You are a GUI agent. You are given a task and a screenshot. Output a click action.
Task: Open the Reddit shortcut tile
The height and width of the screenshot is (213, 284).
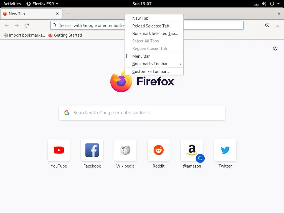(159, 150)
